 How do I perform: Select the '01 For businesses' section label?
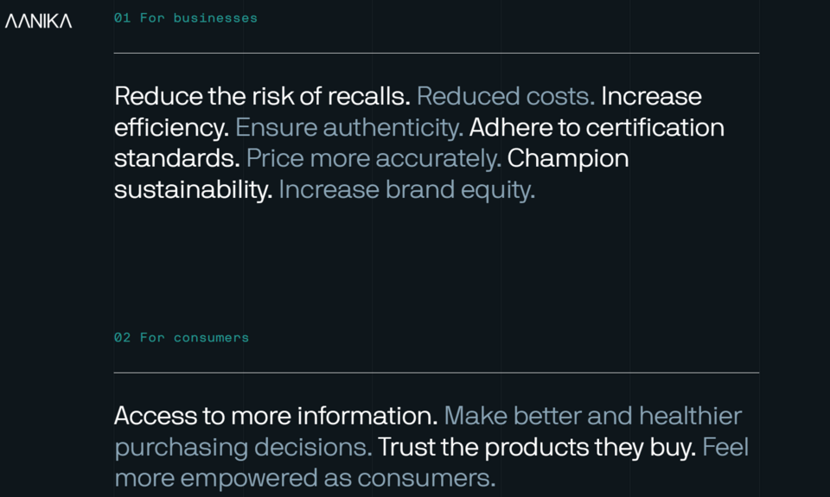[186, 18]
